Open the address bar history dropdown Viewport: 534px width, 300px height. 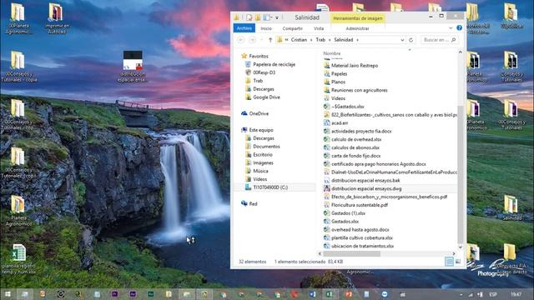[402, 40]
